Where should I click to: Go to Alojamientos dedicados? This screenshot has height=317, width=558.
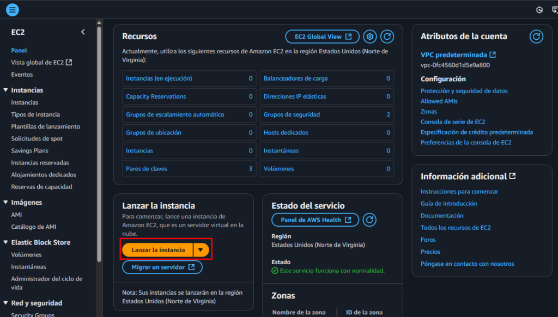coord(44,175)
